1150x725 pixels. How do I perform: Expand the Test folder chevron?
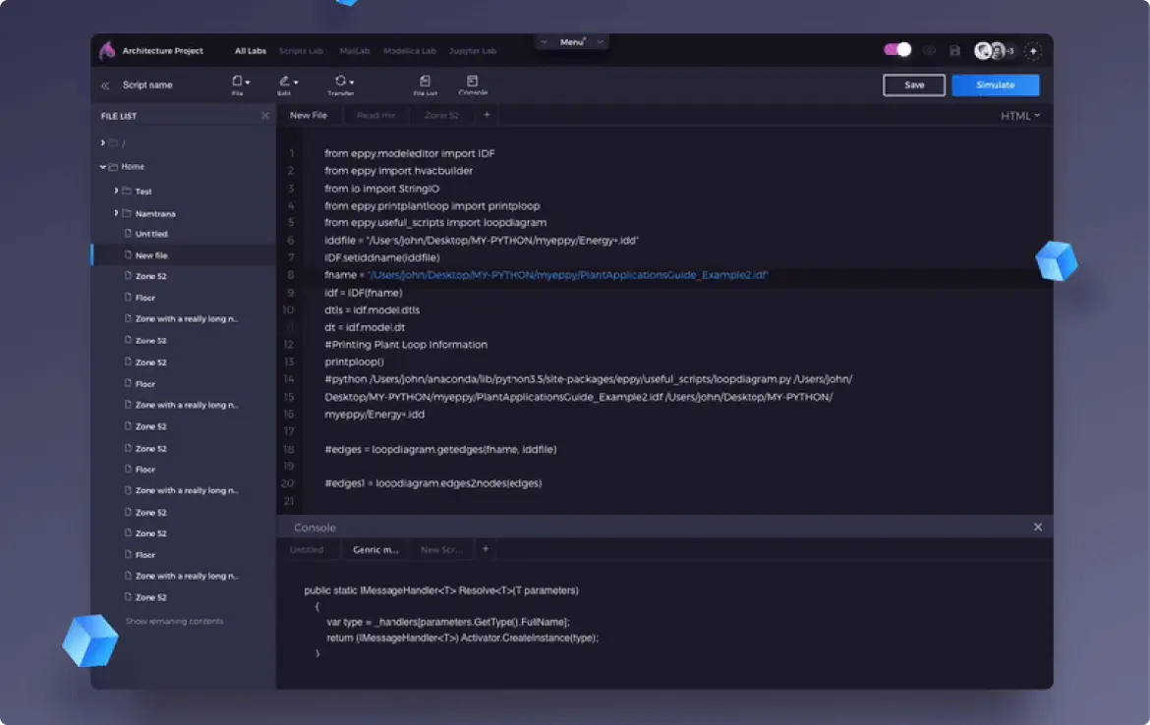(x=116, y=191)
